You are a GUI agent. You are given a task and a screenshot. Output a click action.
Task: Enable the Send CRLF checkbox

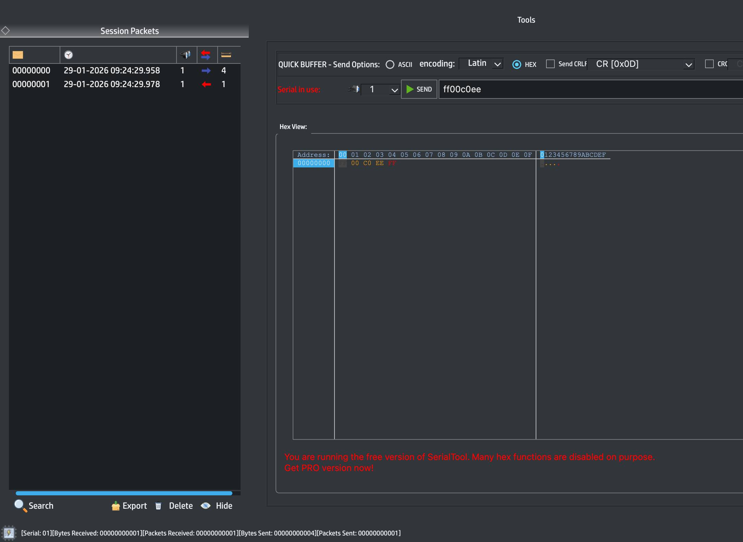[x=550, y=64]
